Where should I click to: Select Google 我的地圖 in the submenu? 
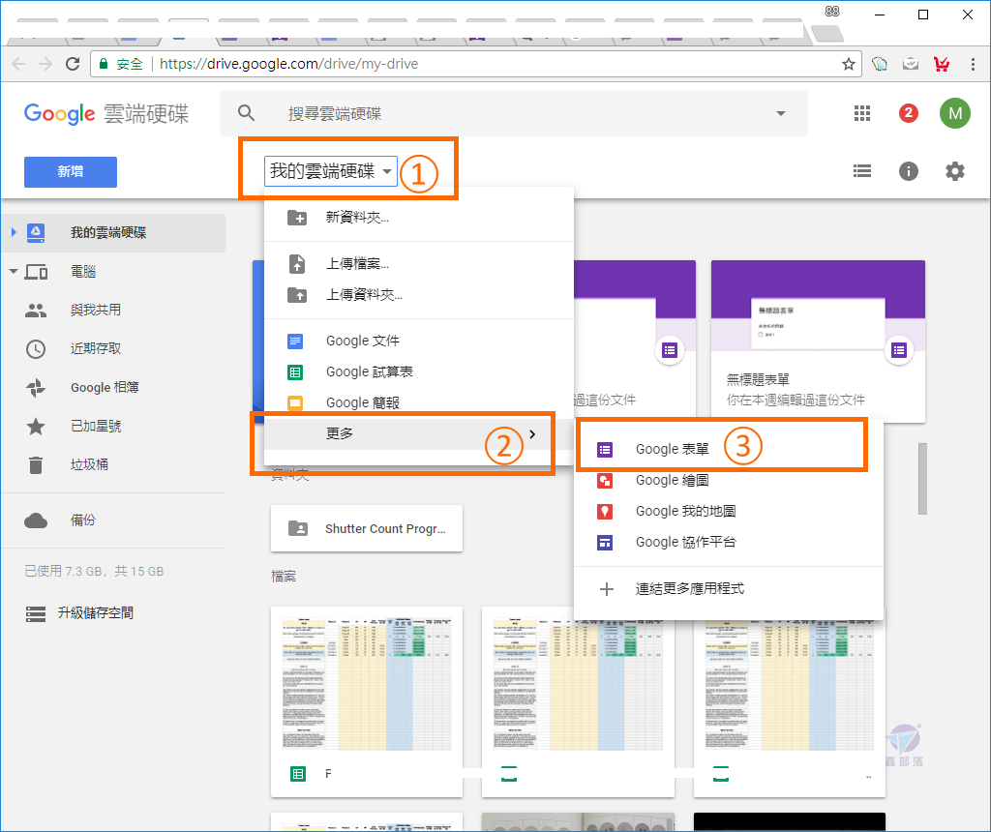pyautogui.click(x=729, y=512)
